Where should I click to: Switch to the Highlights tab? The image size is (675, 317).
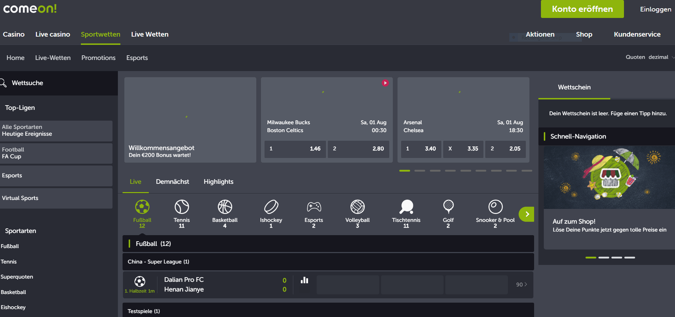(x=219, y=182)
